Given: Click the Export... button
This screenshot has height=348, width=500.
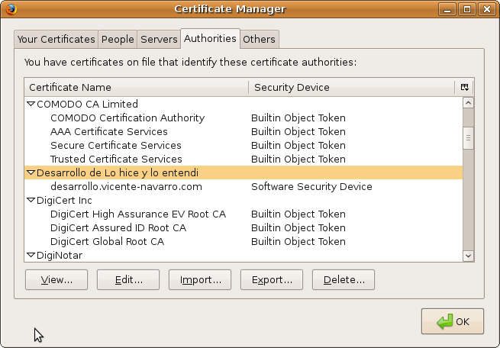Looking at the screenshot, I should (x=272, y=280).
